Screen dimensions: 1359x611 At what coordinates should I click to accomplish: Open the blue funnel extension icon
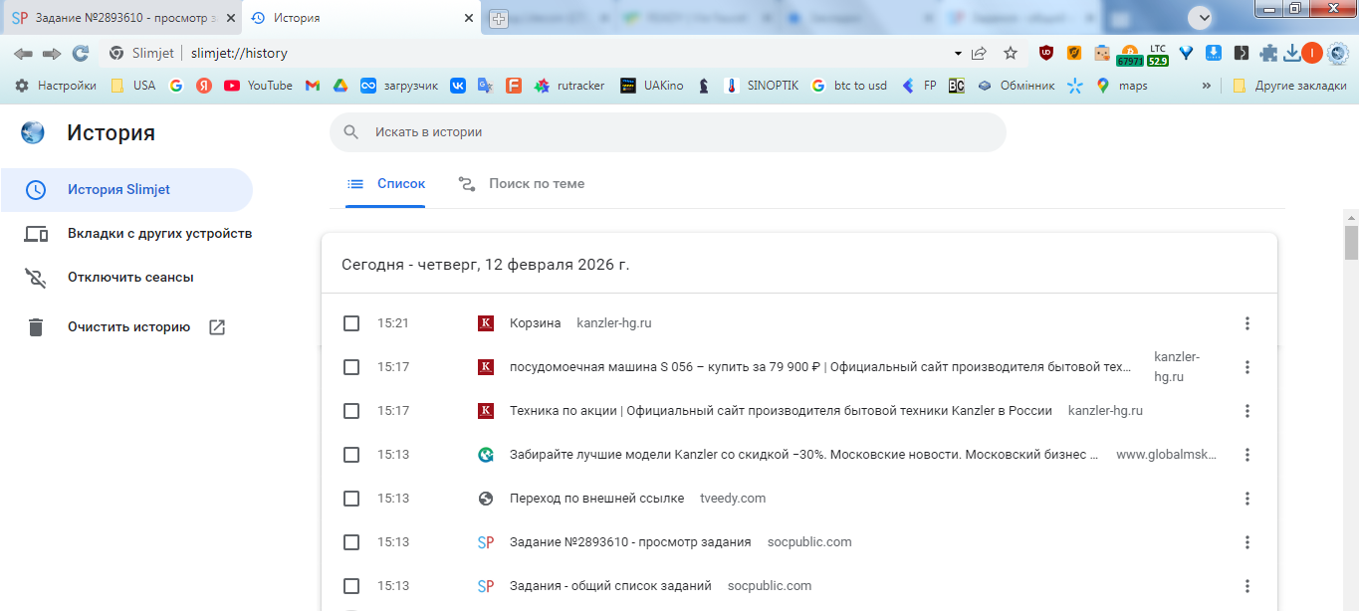tap(1186, 53)
